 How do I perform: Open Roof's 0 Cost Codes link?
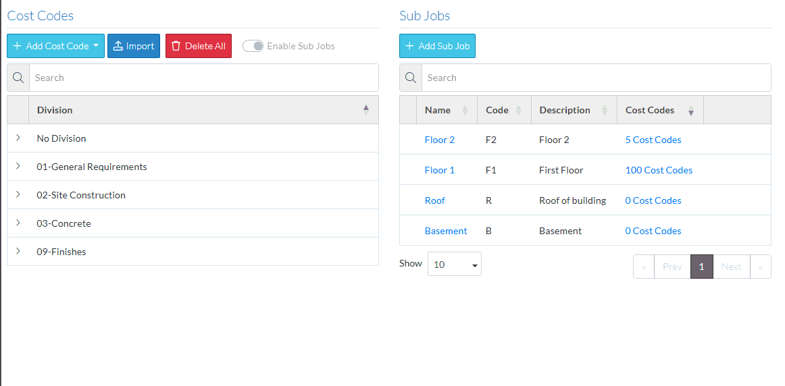tap(653, 200)
